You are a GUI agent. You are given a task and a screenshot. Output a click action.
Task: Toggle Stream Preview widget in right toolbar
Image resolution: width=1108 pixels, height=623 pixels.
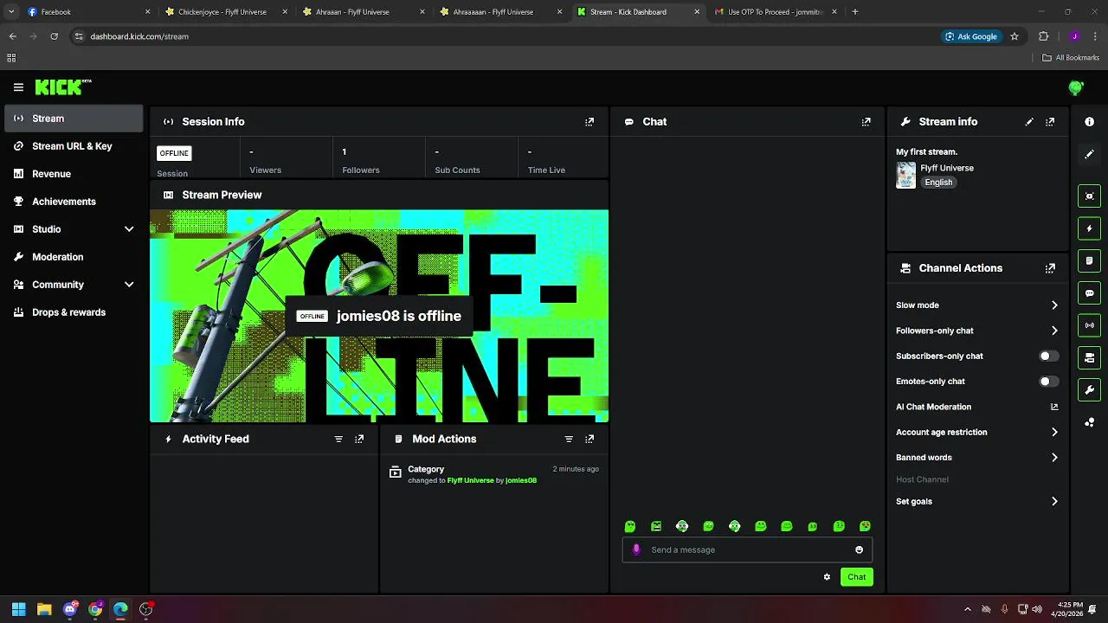[1090, 196]
